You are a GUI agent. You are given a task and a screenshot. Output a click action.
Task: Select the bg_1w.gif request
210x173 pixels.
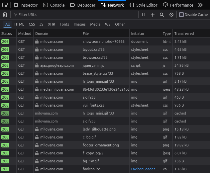click(x=105, y=161)
